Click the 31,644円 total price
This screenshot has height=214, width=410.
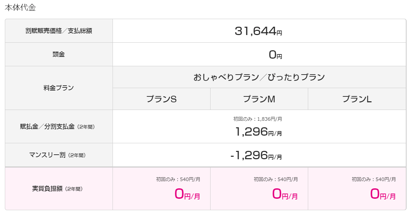pyautogui.click(x=258, y=31)
